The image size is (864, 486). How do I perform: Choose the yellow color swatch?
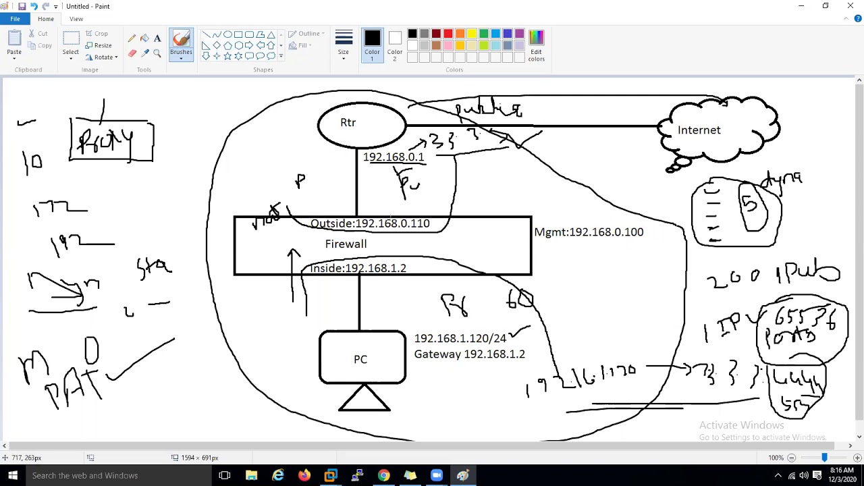point(472,34)
